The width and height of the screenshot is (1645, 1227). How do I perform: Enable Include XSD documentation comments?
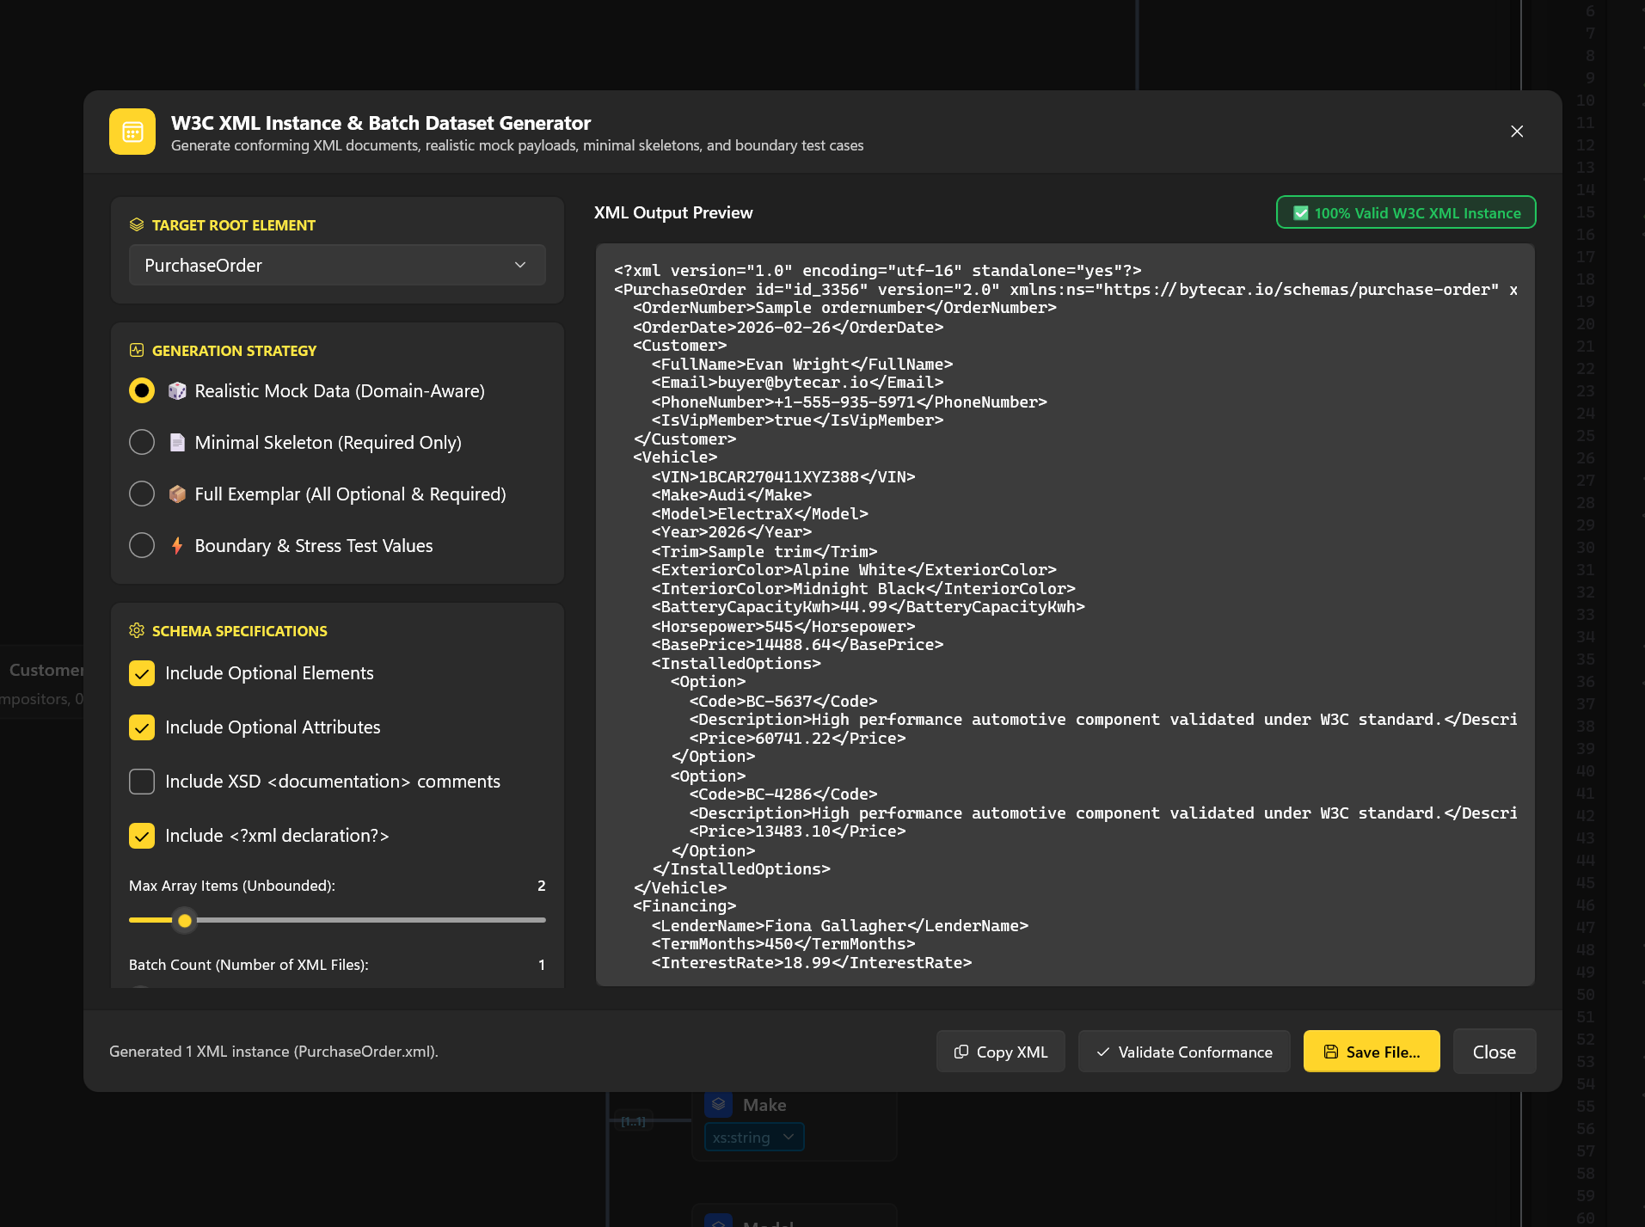(142, 782)
